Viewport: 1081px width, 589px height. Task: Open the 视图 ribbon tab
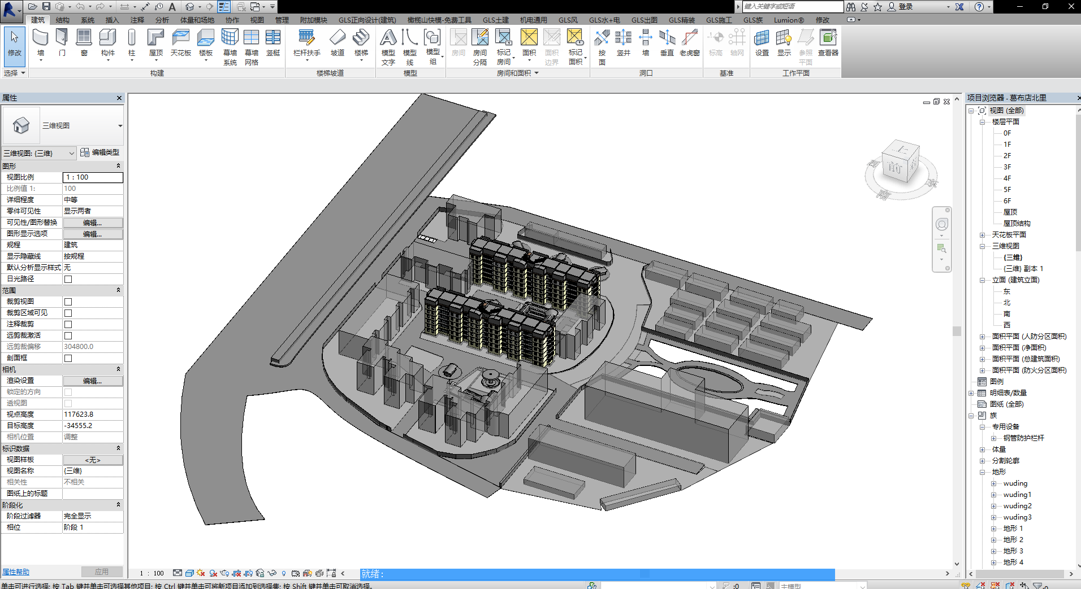pos(257,20)
